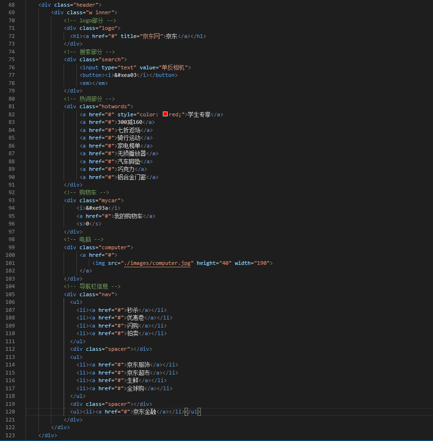Click input value '单反相机' on line 76
This screenshot has width=433, height=441.
coord(173,67)
